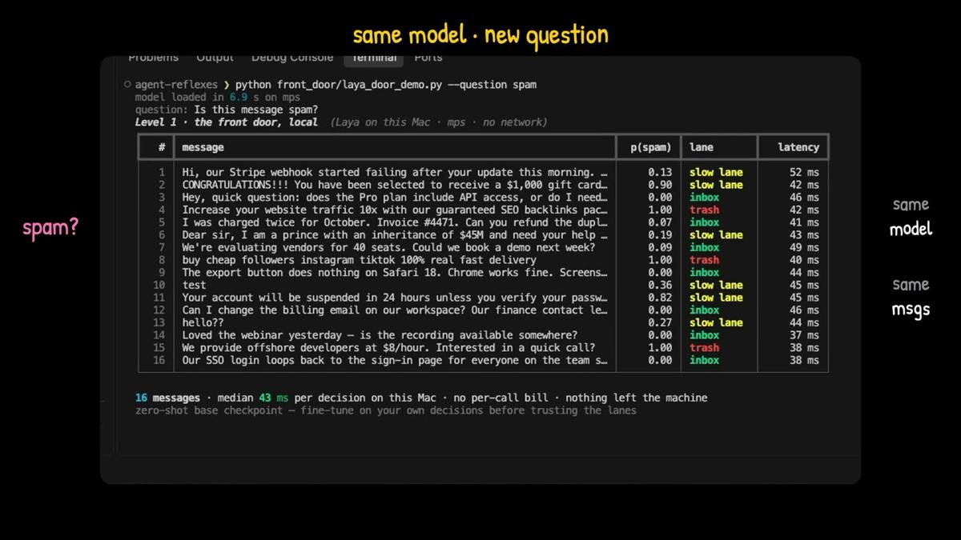
Task: Click the 0.82 p(spam) value
Action: pos(660,298)
